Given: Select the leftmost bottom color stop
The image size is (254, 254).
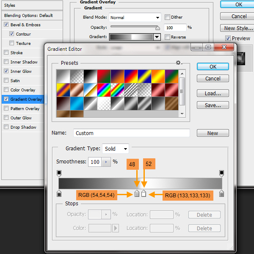Looking at the screenshot, I should [x=59, y=194].
